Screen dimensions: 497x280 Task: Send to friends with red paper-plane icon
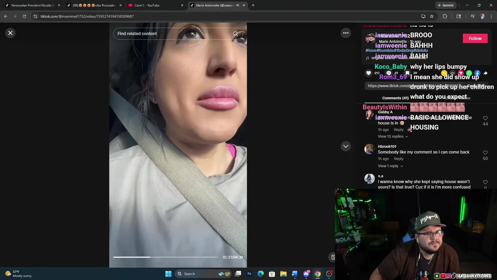click(x=461, y=73)
